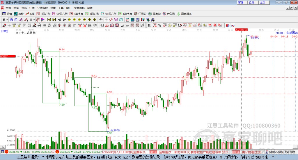Jump to first bar icon
Viewport: 298px width, 160px height.
click(x=49, y=20)
